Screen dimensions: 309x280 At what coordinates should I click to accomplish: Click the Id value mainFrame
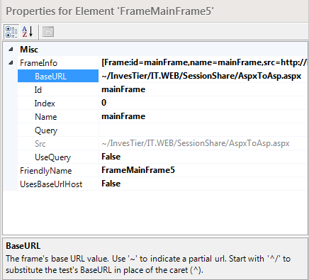(123, 89)
